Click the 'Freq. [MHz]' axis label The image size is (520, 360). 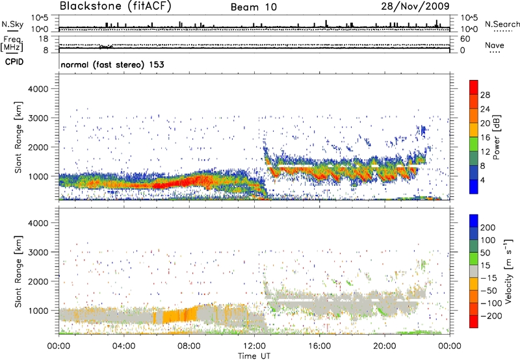(x=12, y=44)
